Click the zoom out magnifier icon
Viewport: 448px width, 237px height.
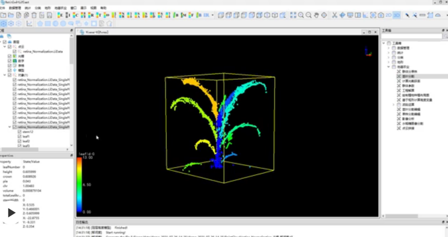[308, 15]
